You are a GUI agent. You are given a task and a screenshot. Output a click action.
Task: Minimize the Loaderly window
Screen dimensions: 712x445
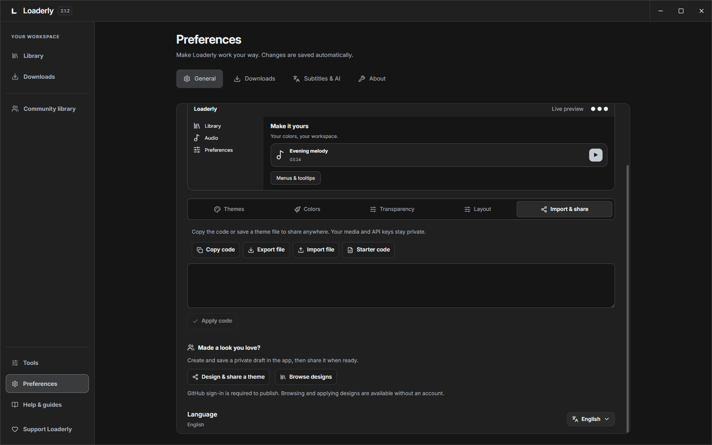[x=660, y=11]
